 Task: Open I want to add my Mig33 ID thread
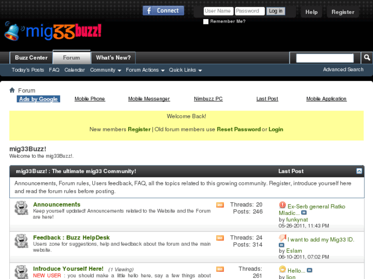(x=321, y=240)
